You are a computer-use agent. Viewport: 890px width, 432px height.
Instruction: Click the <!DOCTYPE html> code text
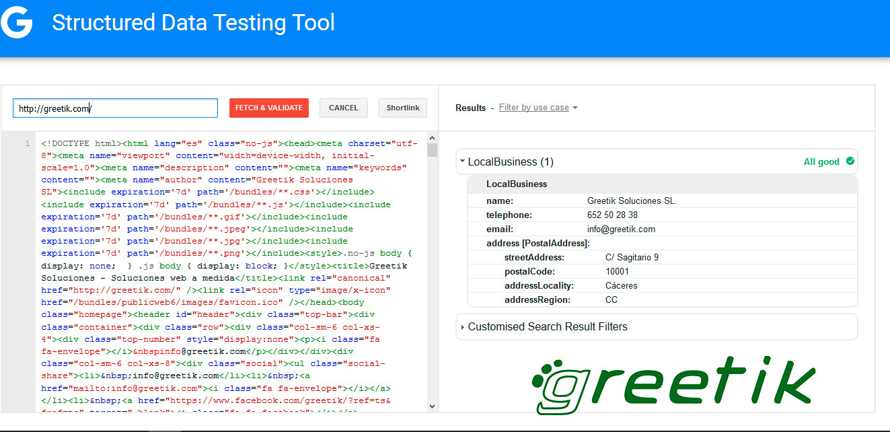81,143
